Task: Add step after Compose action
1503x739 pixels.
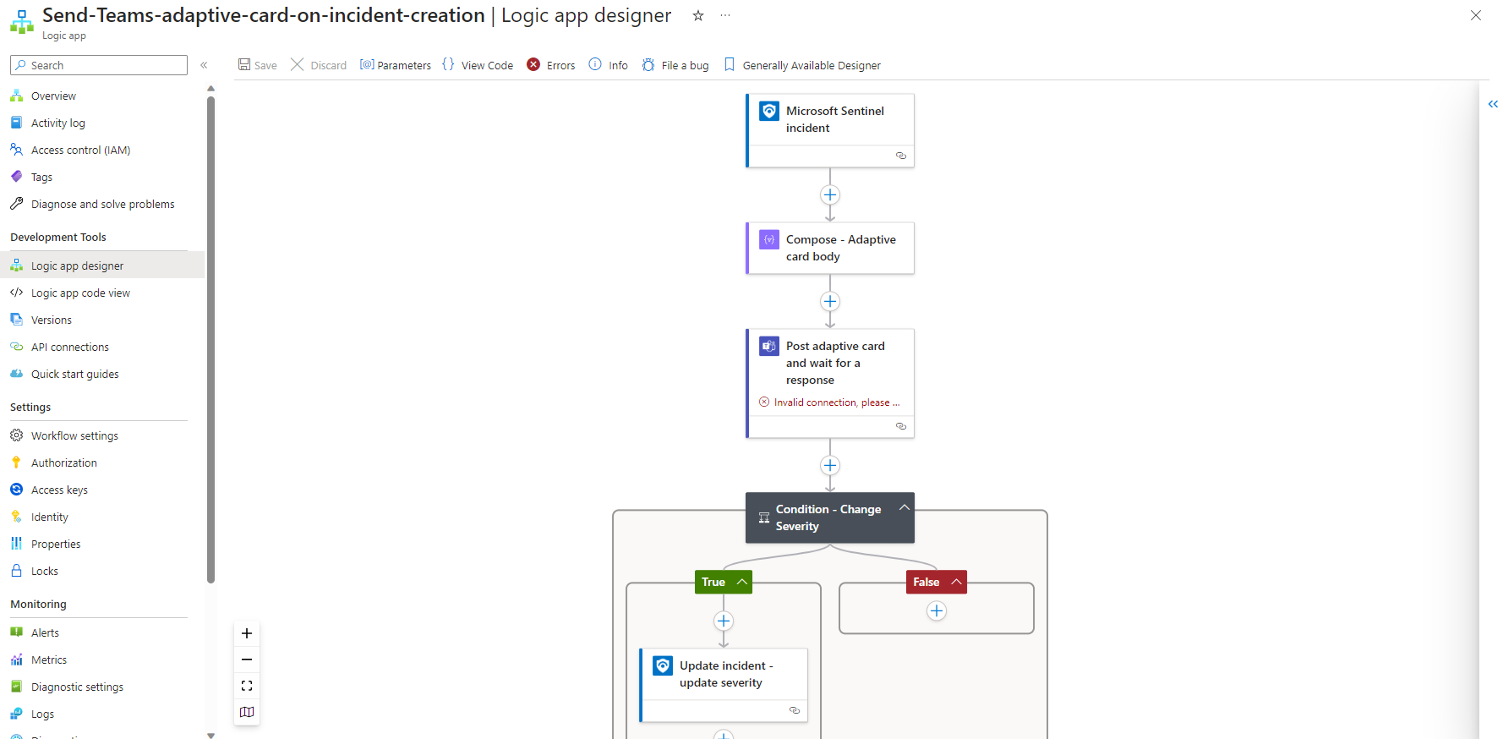Action: click(x=830, y=301)
